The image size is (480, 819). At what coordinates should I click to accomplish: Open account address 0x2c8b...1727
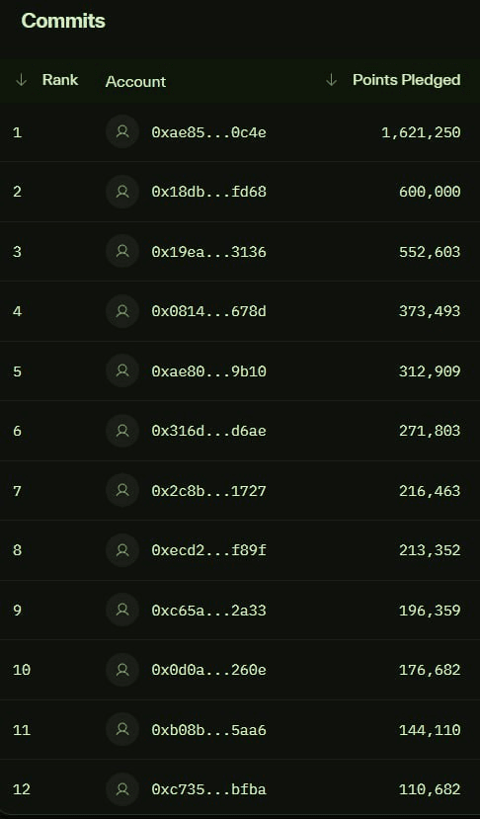pyautogui.click(x=209, y=491)
